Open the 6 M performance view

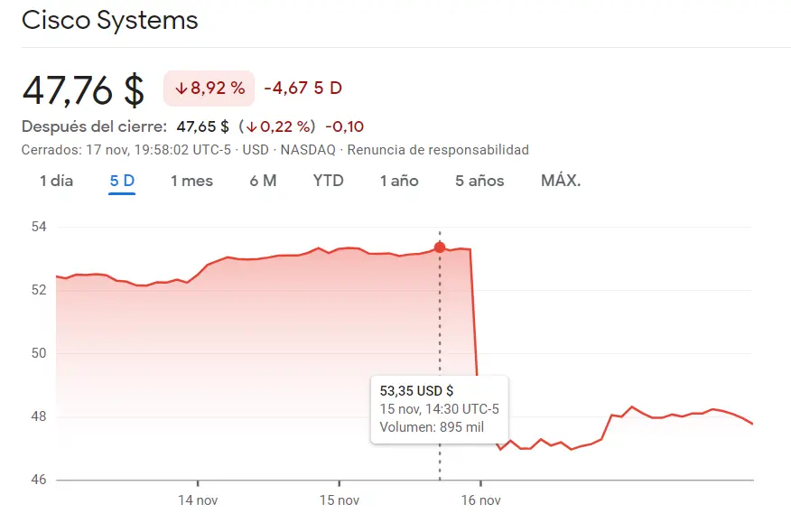(262, 181)
